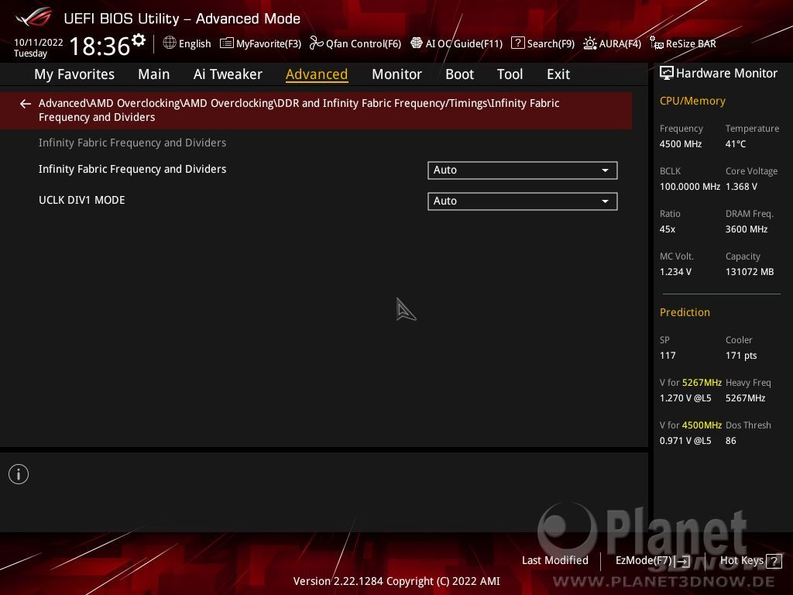Click the ReSize BAR icon

[x=657, y=43]
